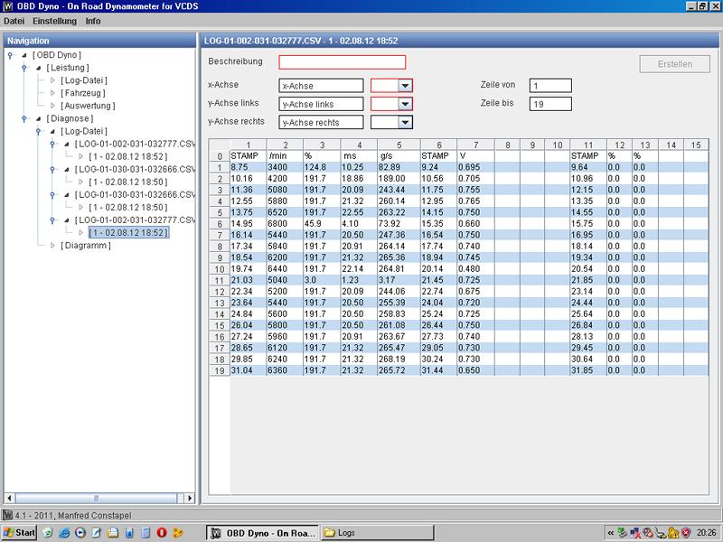Click the Opera icon in quick launch

162,533
